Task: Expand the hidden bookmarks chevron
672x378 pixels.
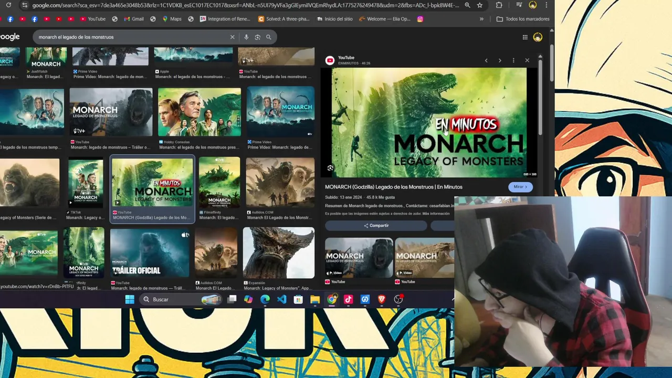Action: (x=481, y=19)
